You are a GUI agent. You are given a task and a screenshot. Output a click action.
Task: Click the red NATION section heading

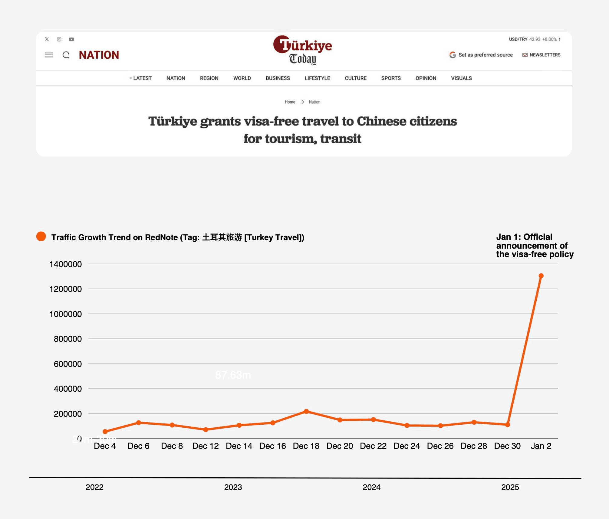(99, 55)
